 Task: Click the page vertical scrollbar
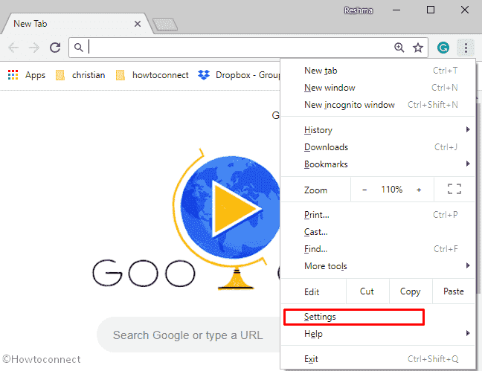(x=478, y=200)
